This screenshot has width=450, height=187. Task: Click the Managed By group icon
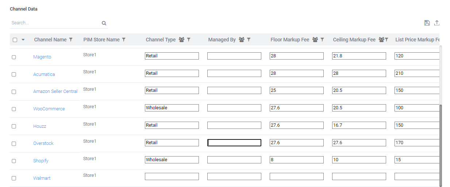[x=241, y=40]
